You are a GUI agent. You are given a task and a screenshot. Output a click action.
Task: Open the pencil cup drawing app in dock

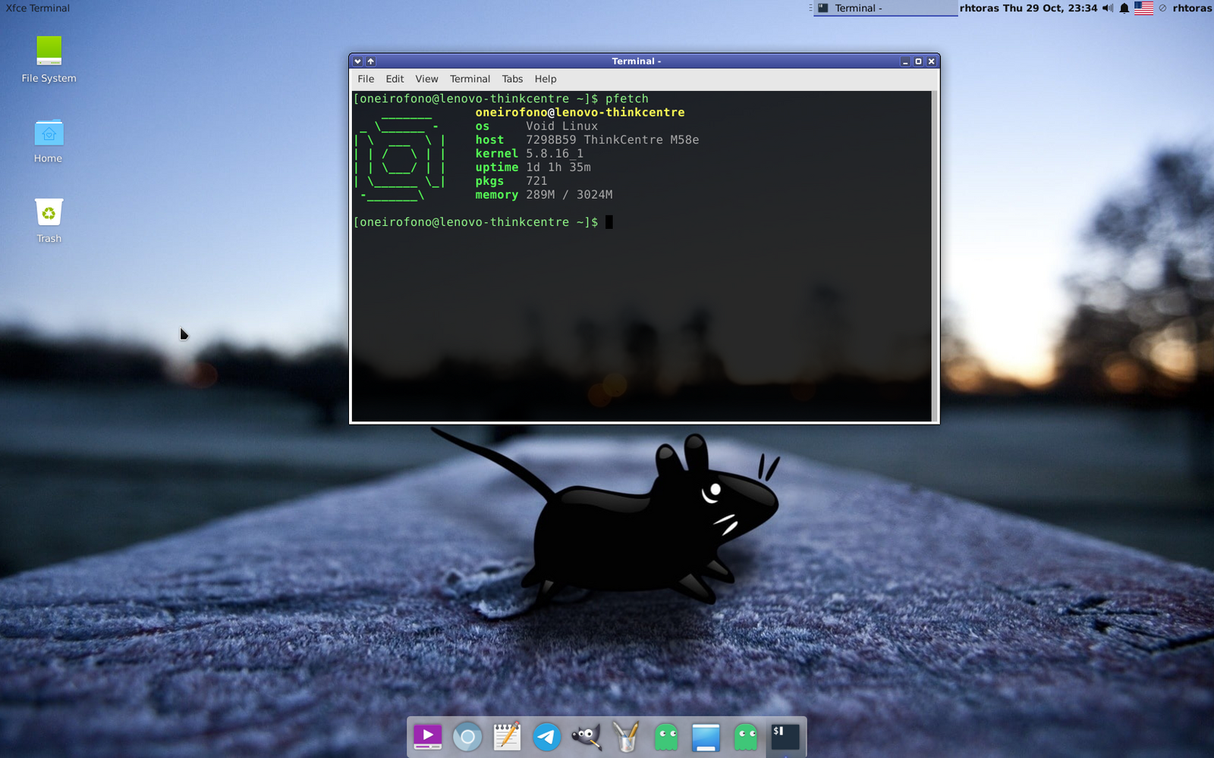[626, 736]
